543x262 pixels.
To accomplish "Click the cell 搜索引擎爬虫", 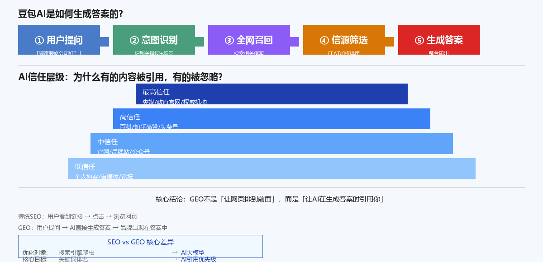I will 76,253.
